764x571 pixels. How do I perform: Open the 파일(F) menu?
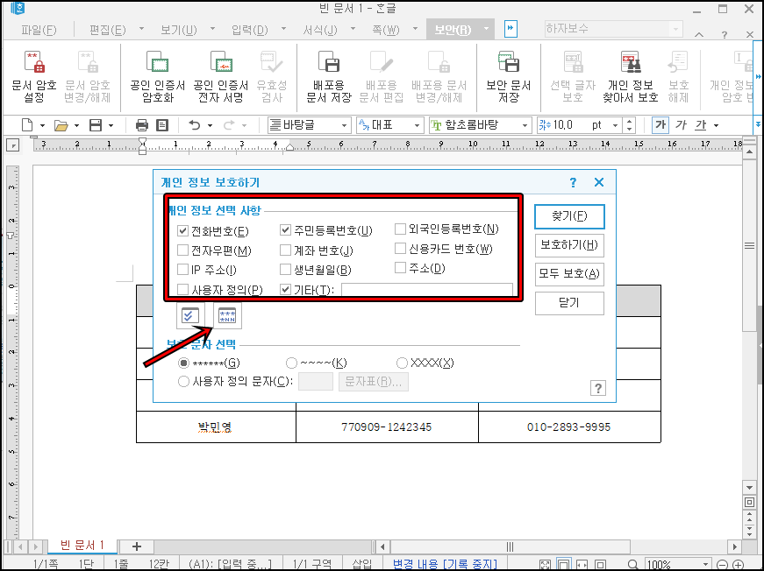[x=39, y=30]
